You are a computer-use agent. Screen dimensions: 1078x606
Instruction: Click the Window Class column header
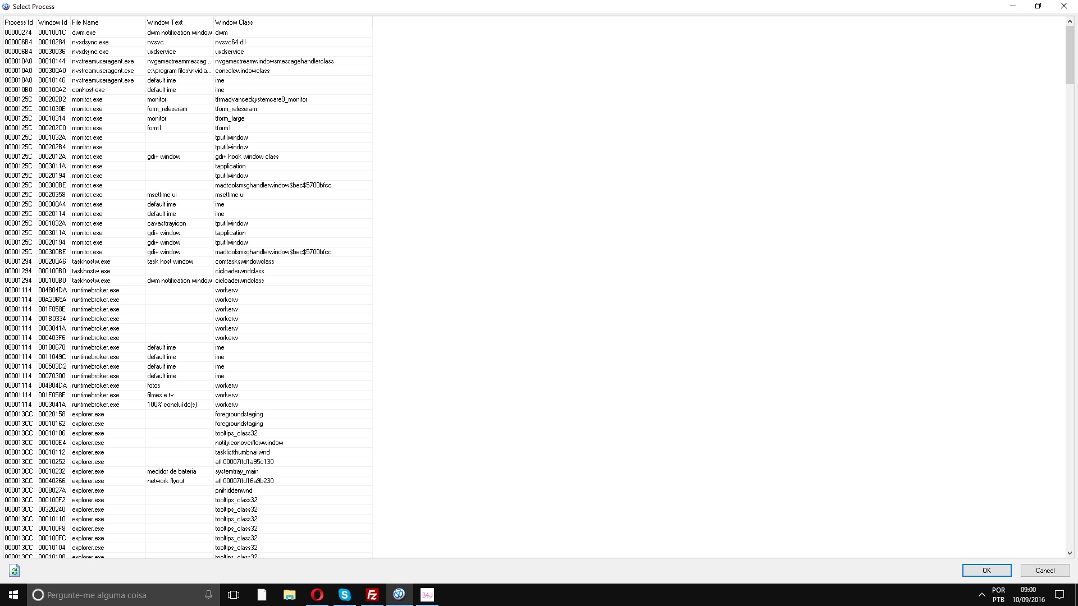tap(234, 22)
